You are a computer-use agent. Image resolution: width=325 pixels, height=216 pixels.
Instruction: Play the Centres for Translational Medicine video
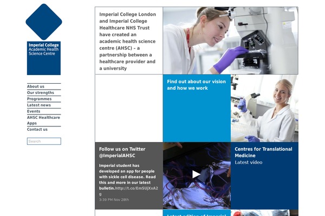pyautogui.click(x=196, y=174)
